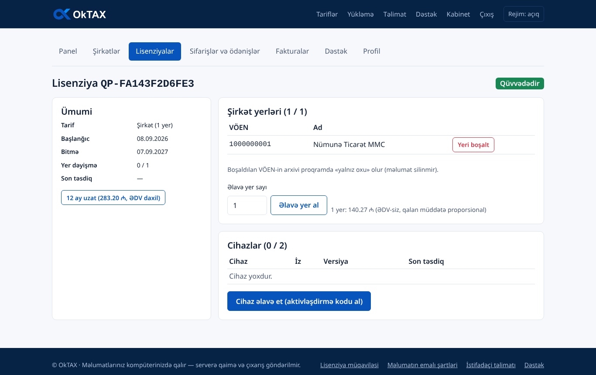Click the Rejim: açıq mode button
596x375 pixels.
pos(524,14)
